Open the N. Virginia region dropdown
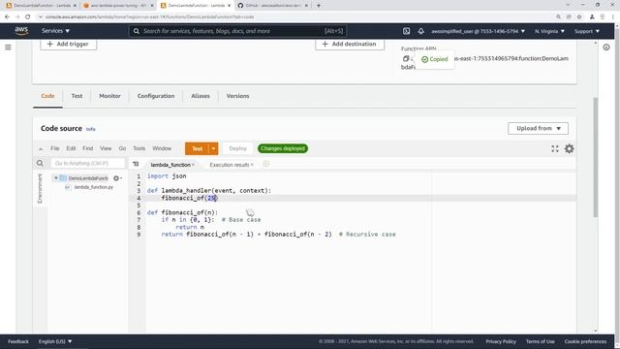The image size is (620, 349). pyautogui.click(x=549, y=31)
